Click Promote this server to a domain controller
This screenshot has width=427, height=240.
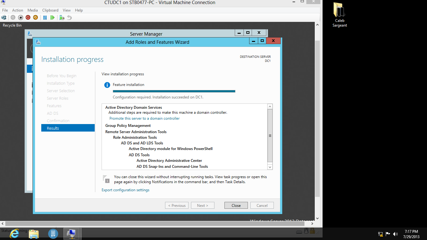(144, 118)
